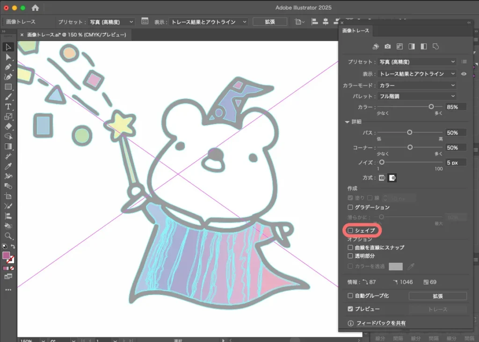This screenshot has height=342, width=479.
Task: Click the Home icon in the title bar
Action: [x=36, y=8]
